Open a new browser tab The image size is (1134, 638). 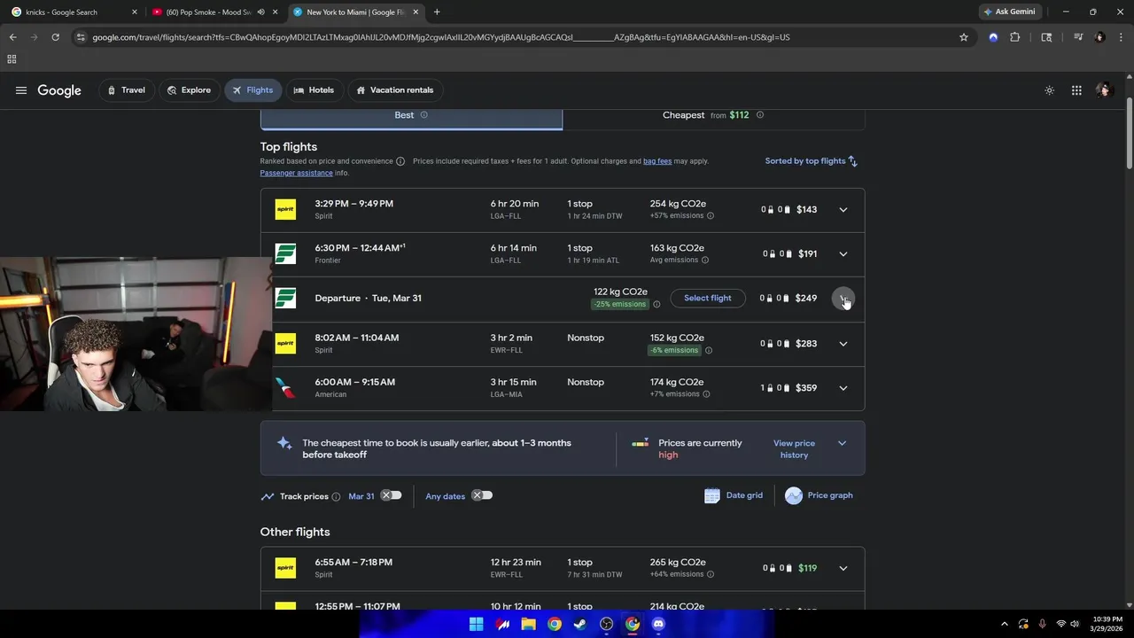(x=437, y=12)
